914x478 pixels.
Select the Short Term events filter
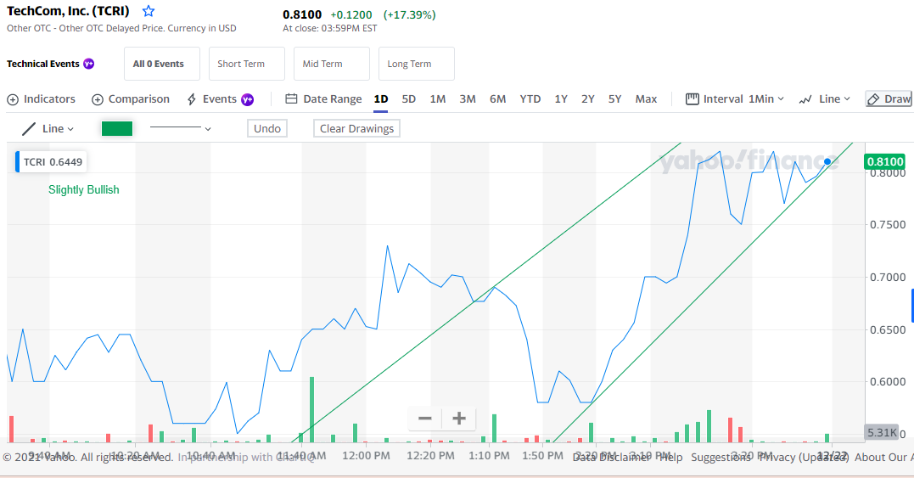247,64
